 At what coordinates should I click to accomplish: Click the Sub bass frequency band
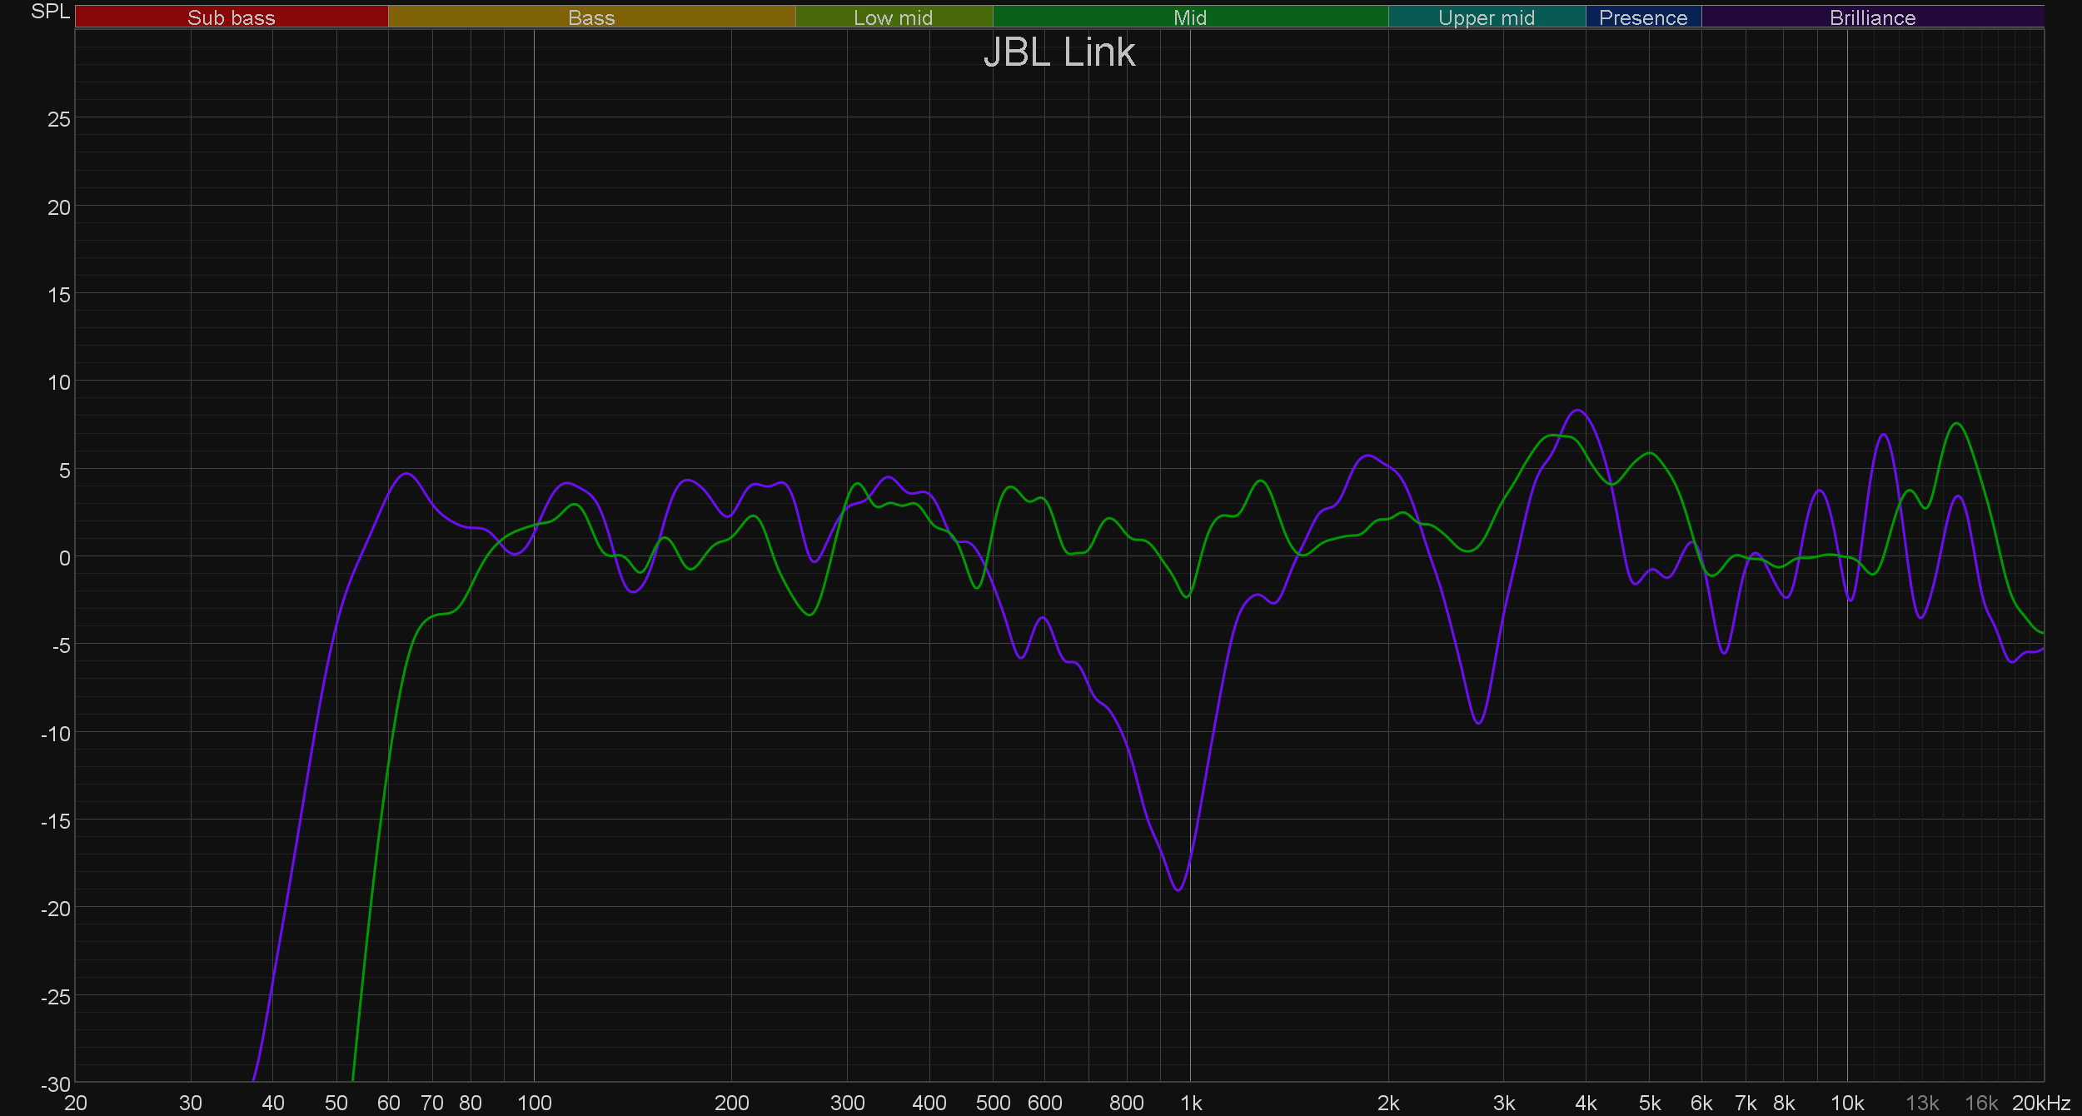(231, 17)
